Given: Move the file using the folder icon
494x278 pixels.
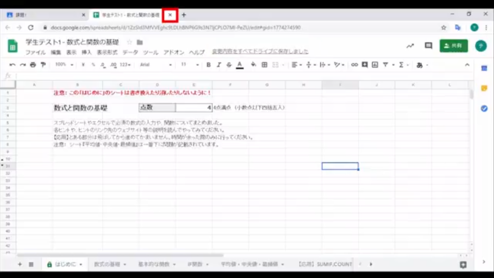Looking at the screenshot, I should pos(139,42).
